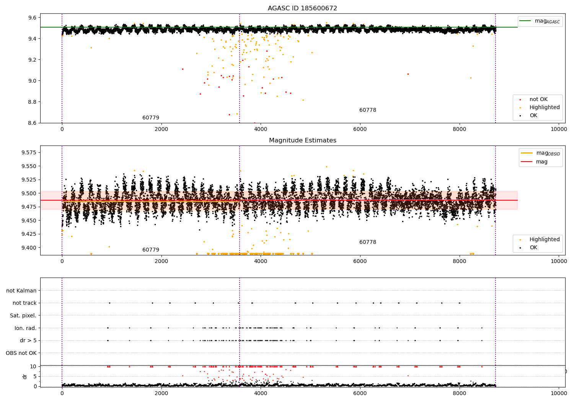Click the 10000 x-tick of the AGASC plot

coord(559,129)
